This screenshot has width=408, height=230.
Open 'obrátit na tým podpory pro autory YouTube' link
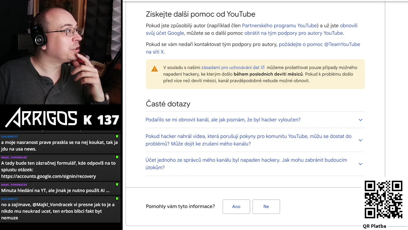point(294,33)
